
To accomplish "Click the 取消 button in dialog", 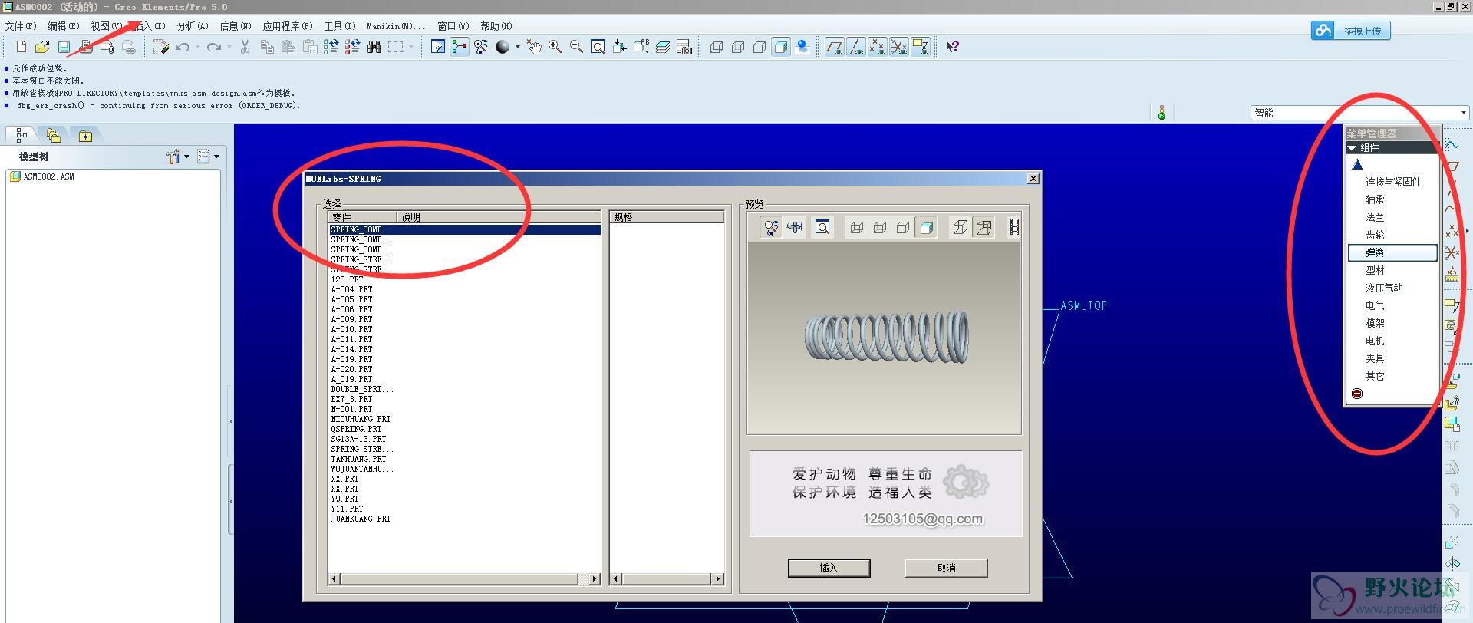I will (946, 568).
